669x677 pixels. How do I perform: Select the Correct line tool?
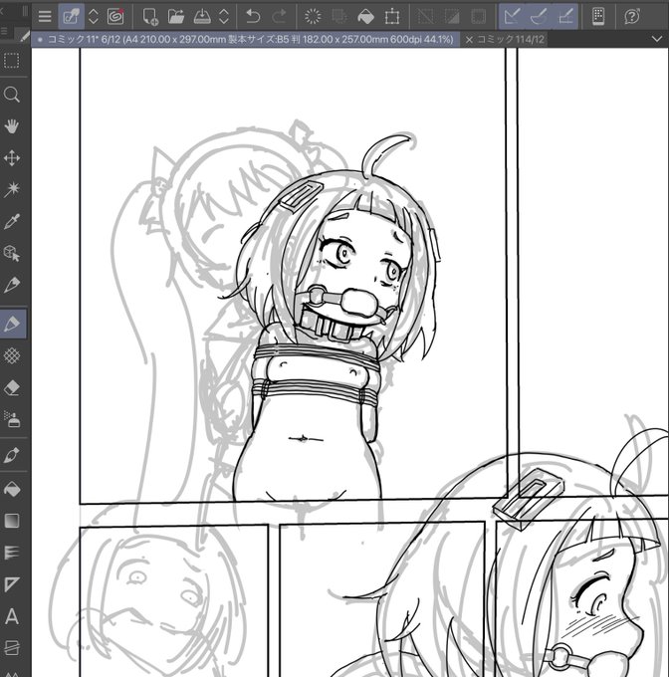coord(12,648)
